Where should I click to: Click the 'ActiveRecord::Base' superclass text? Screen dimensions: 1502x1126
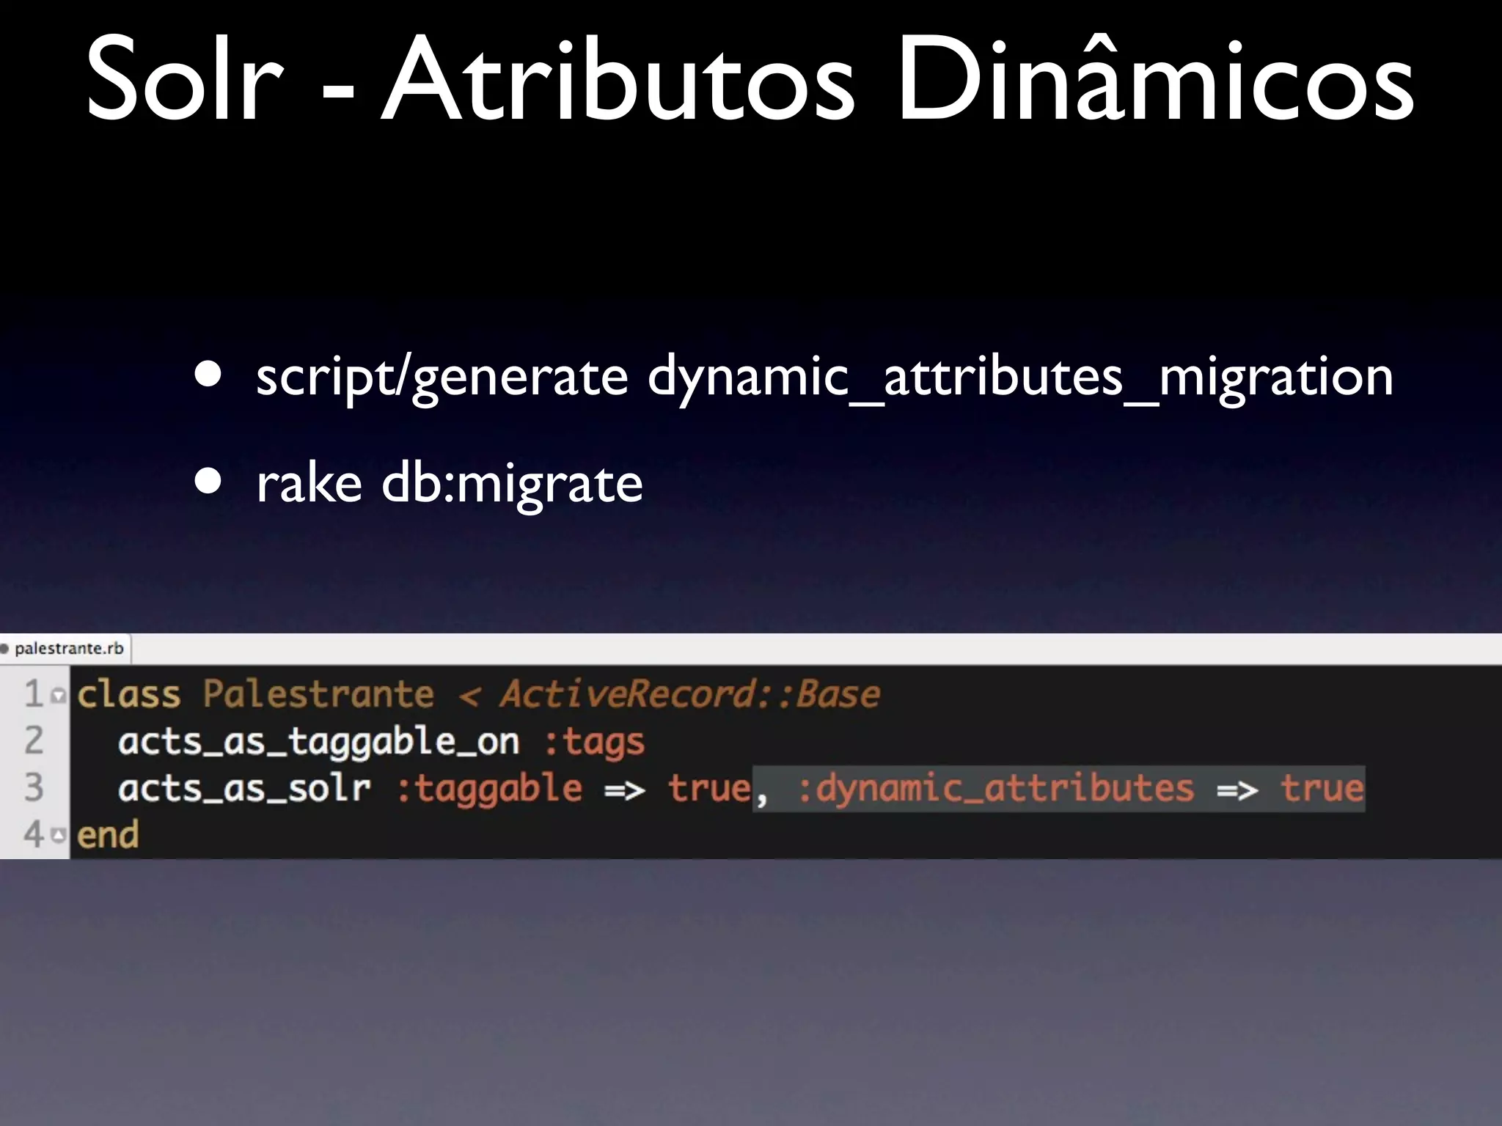coord(689,693)
